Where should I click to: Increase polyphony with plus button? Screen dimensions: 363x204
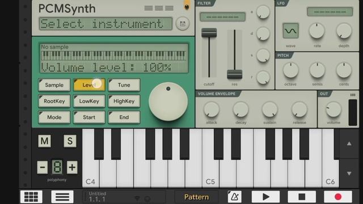(72, 167)
